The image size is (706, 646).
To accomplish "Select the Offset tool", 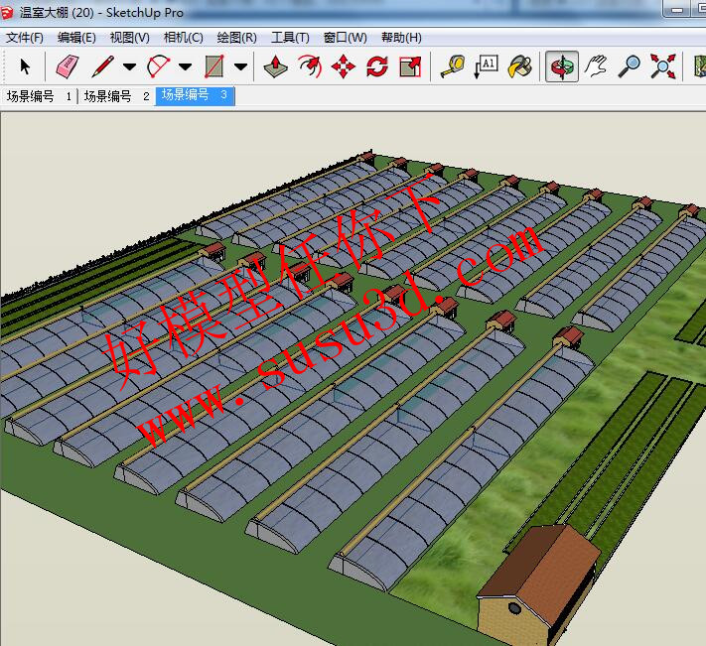I will tap(310, 66).
